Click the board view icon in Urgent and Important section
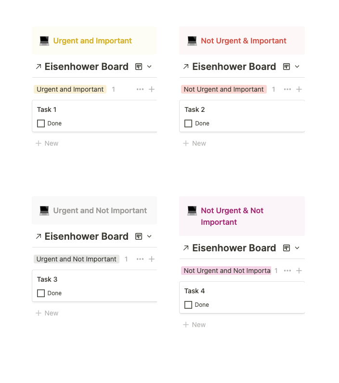 pos(139,67)
